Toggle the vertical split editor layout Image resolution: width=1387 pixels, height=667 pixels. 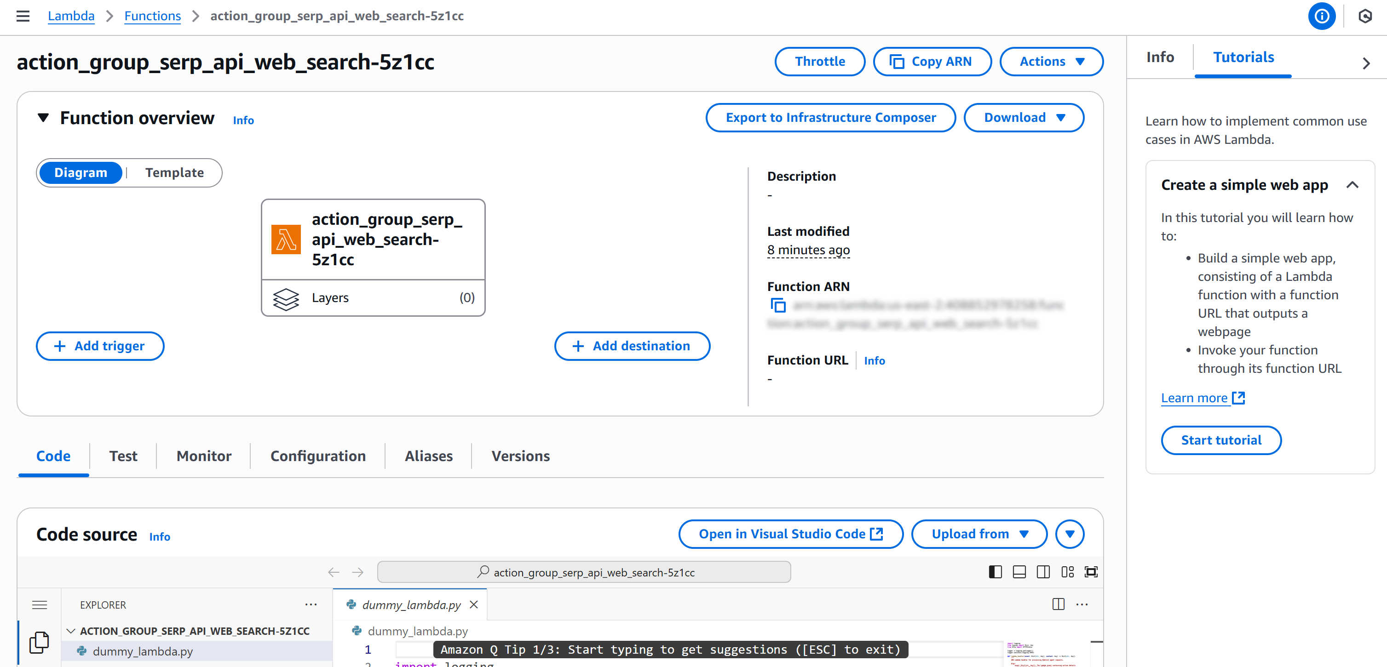point(1043,572)
